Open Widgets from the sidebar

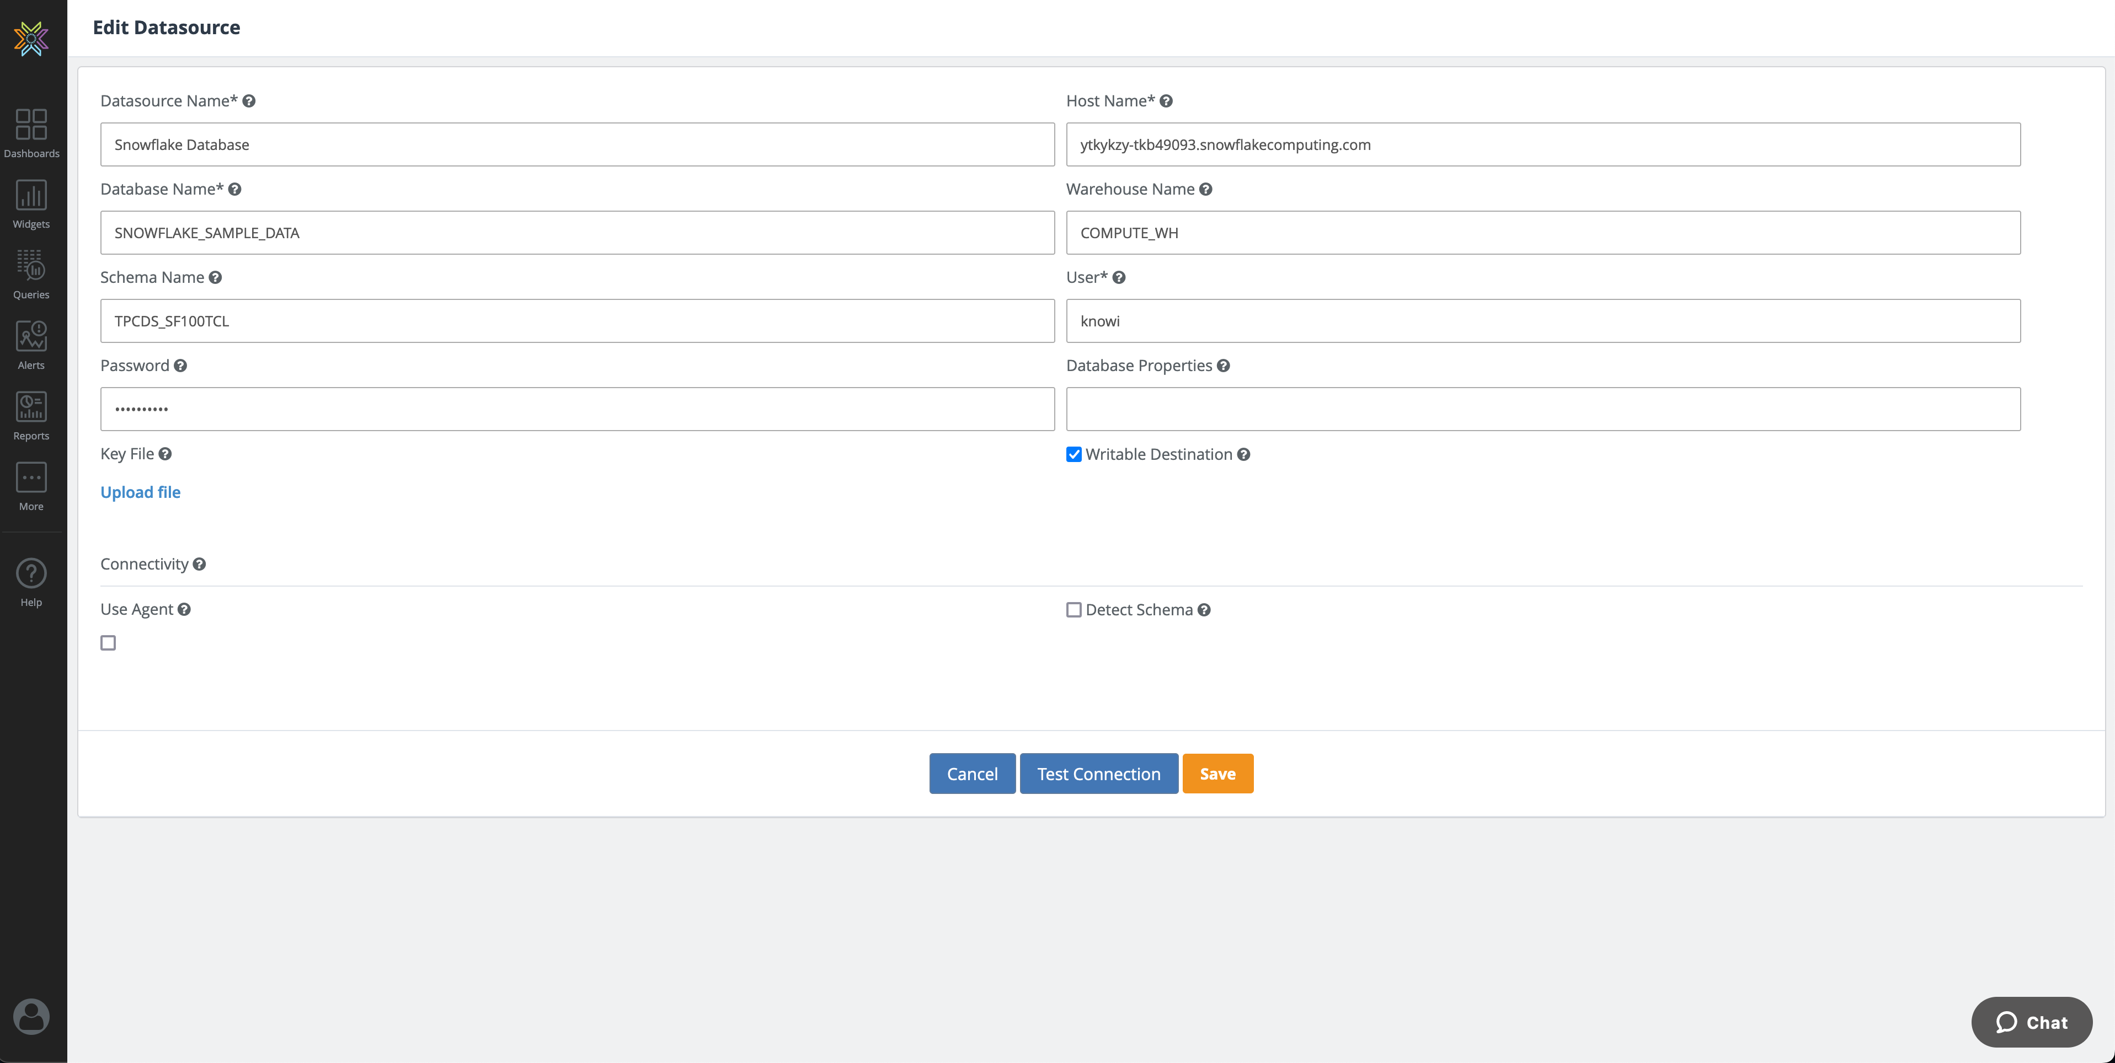pos(31,203)
